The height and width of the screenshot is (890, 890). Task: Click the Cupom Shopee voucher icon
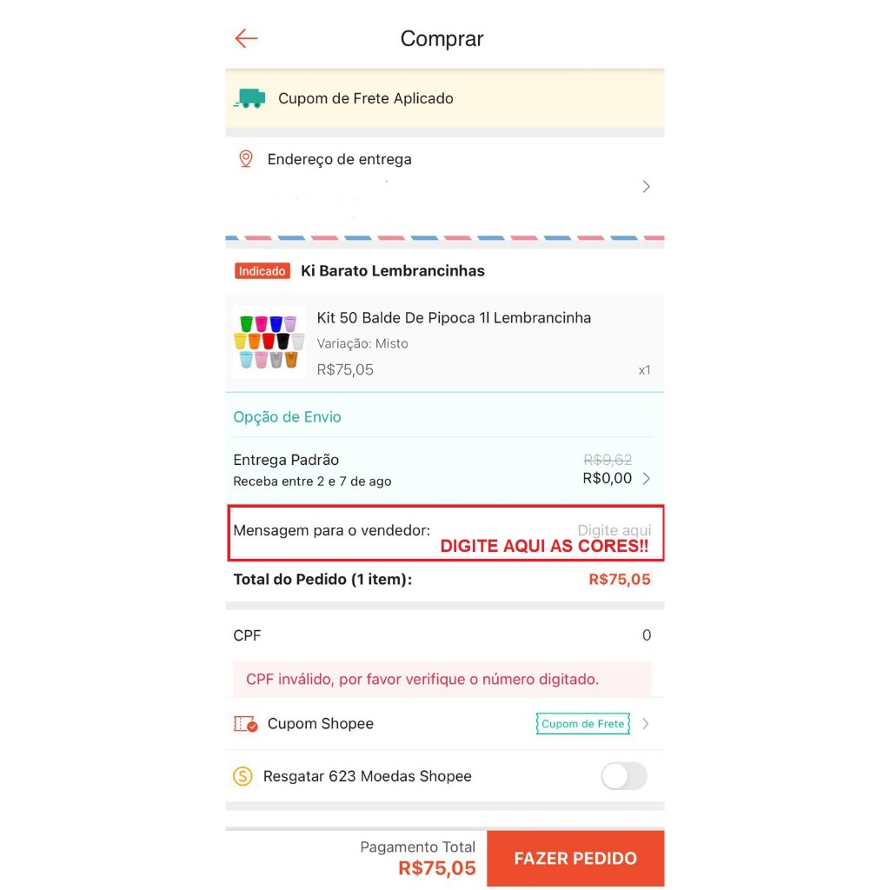(x=246, y=724)
